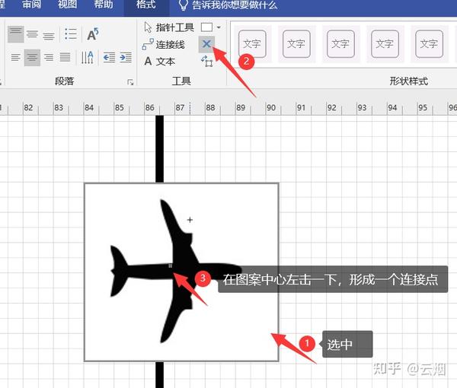
Task: Center the paragraph text
Action: pos(32,58)
